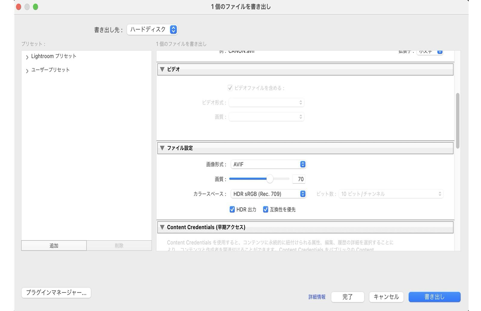Toggle the ビデオファイルを含める checkbox

coord(230,88)
